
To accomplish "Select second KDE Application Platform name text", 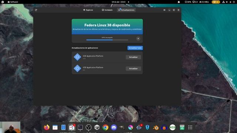I will point(93,67).
